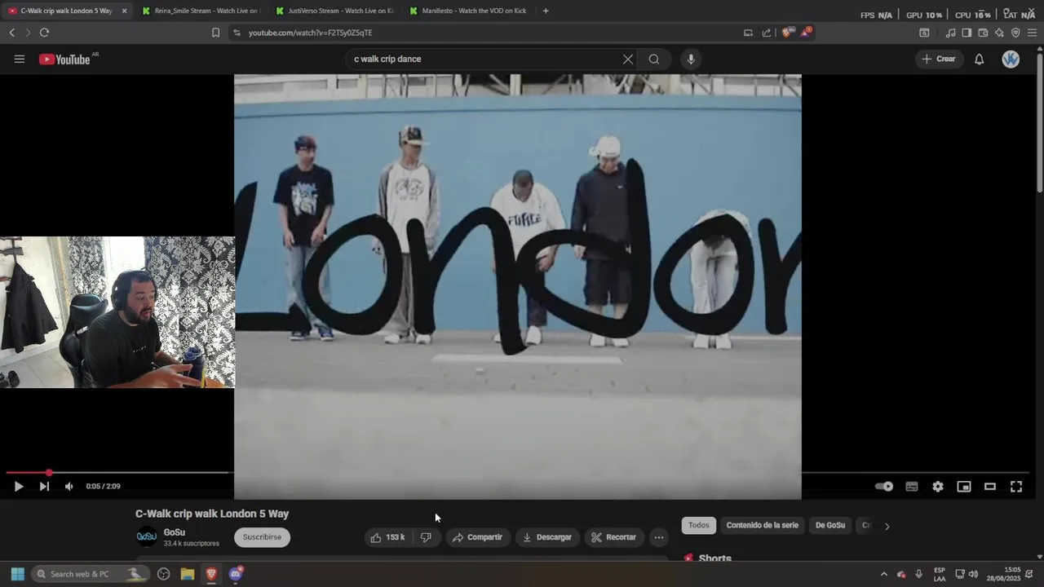Open the Crear upload menu
The width and height of the screenshot is (1044, 587).
(939, 59)
